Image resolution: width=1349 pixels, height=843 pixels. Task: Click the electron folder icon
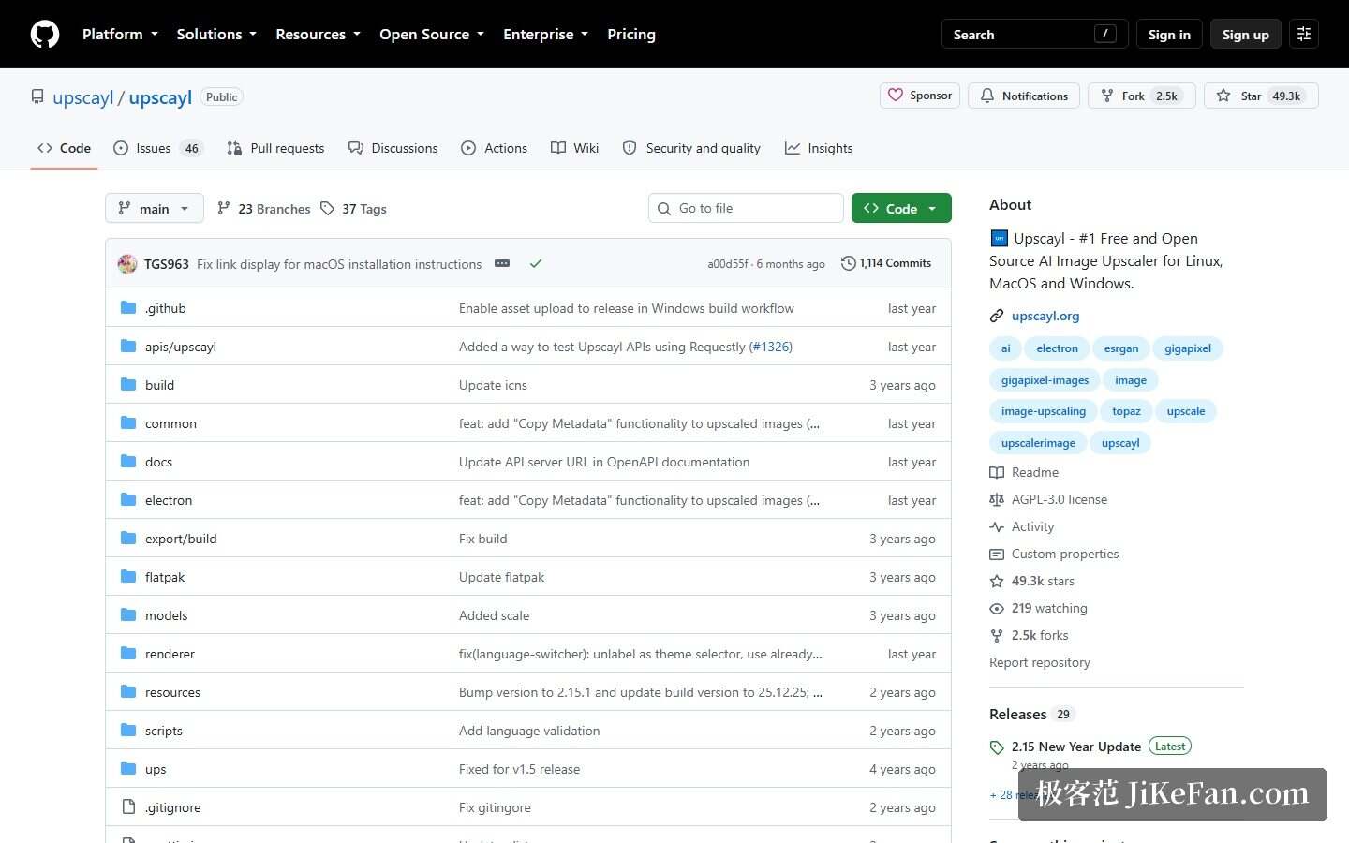pyautogui.click(x=128, y=499)
